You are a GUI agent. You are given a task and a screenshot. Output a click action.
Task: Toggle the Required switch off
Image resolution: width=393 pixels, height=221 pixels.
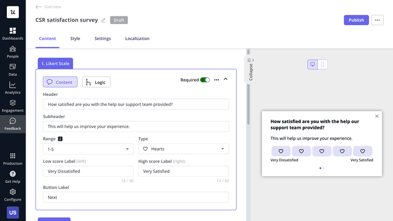tap(205, 80)
